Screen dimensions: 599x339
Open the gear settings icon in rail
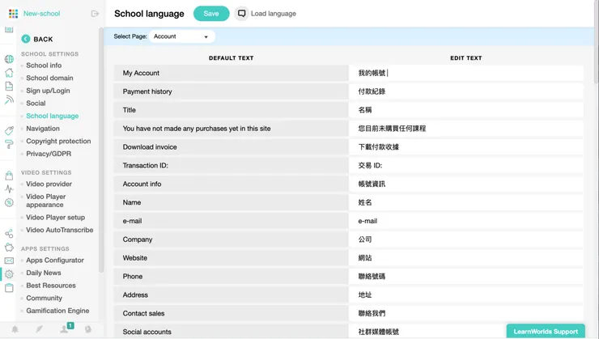9,274
